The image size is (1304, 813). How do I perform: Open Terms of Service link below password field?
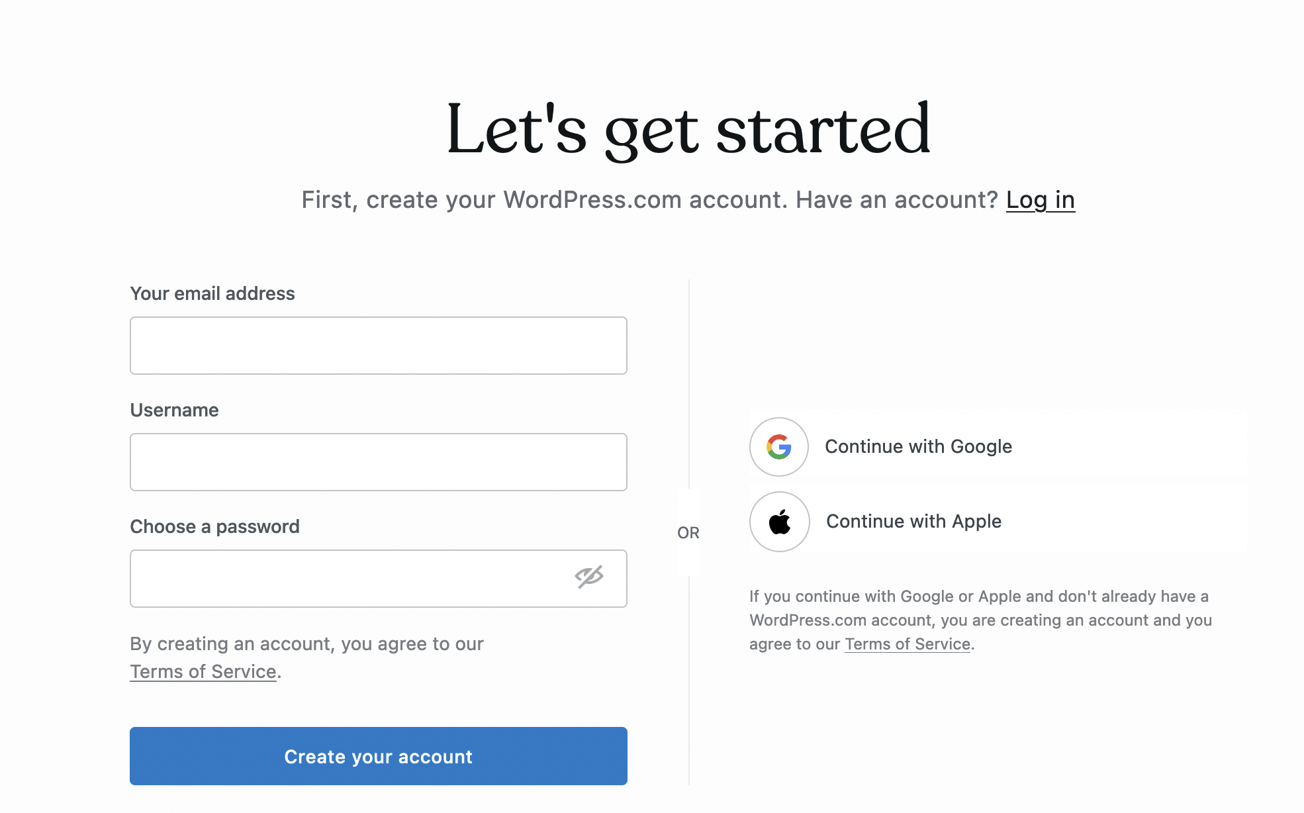pos(203,671)
